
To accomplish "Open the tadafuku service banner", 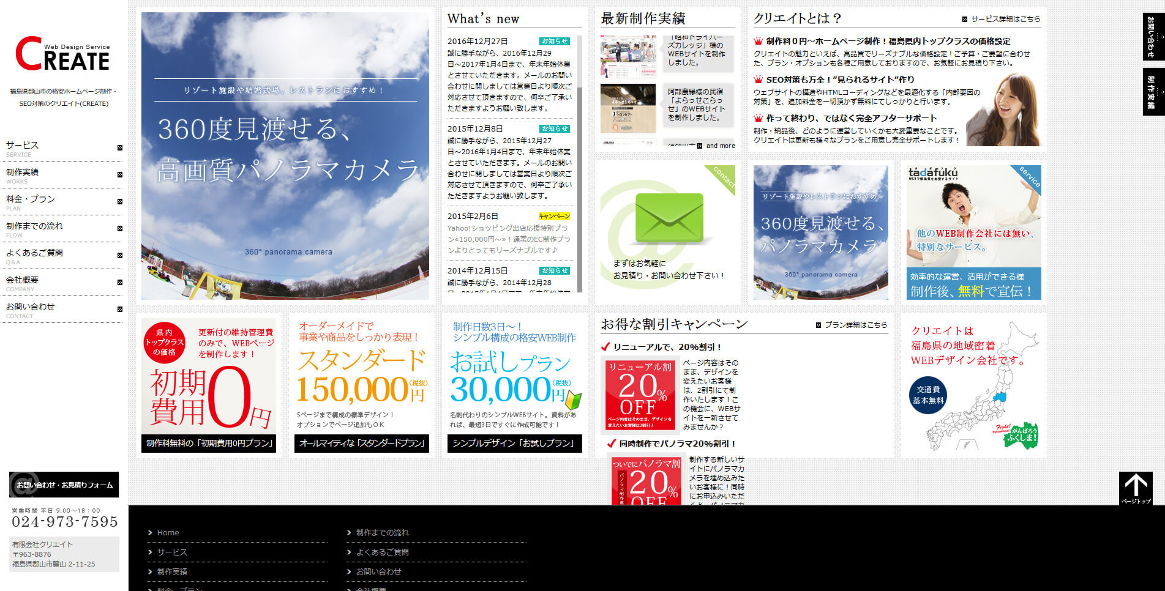I will click(x=974, y=232).
